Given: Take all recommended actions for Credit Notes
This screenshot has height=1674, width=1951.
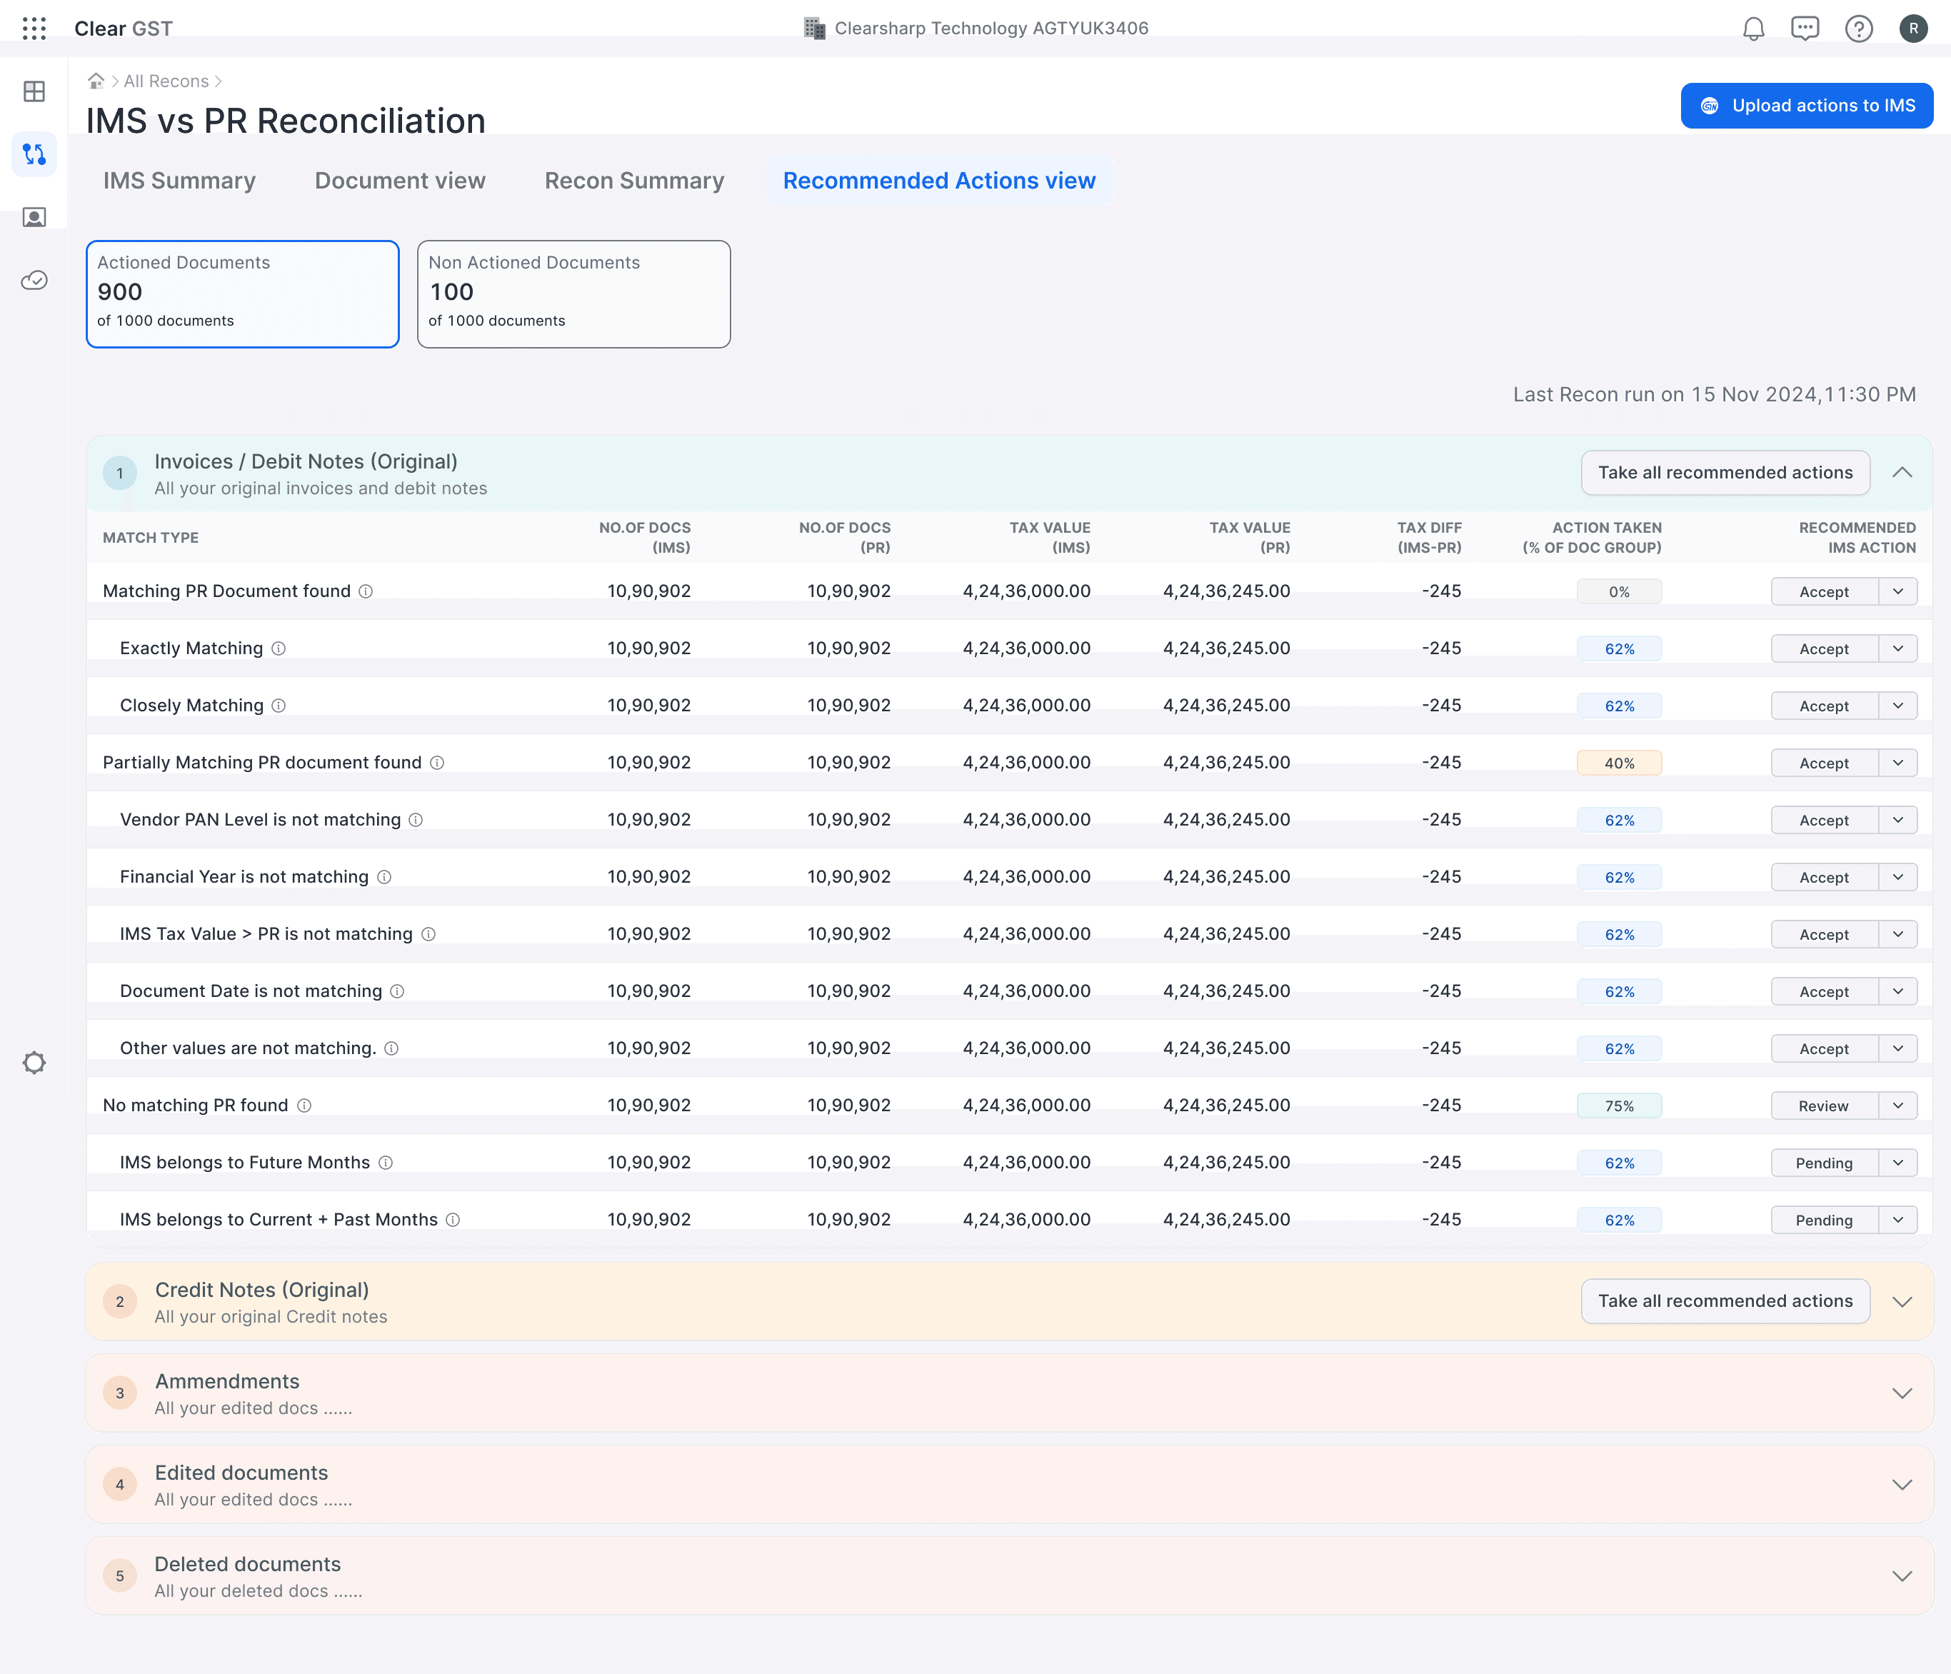Looking at the screenshot, I should click(x=1725, y=1301).
